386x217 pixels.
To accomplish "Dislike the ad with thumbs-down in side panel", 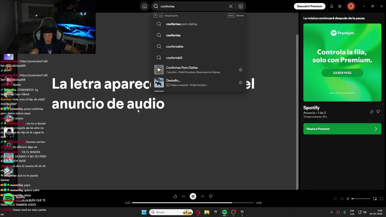I will [378, 112].
